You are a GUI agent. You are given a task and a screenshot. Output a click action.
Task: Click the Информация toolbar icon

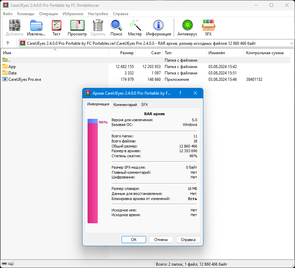point(158,25)
